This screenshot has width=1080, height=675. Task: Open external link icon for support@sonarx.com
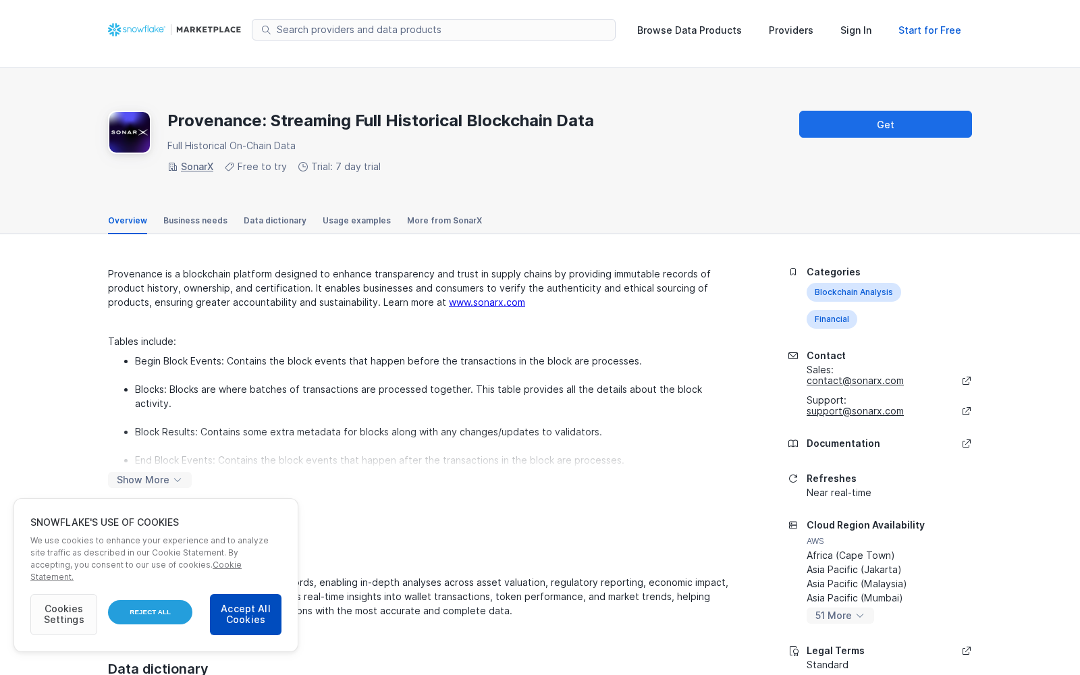point(967,411)
